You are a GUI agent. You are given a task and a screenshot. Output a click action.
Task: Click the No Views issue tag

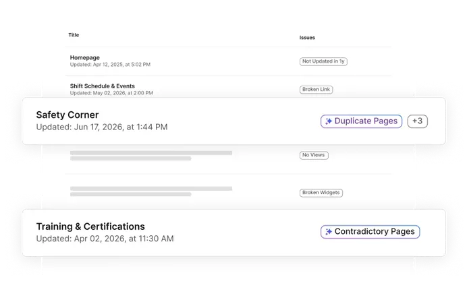tap(314, 155)
